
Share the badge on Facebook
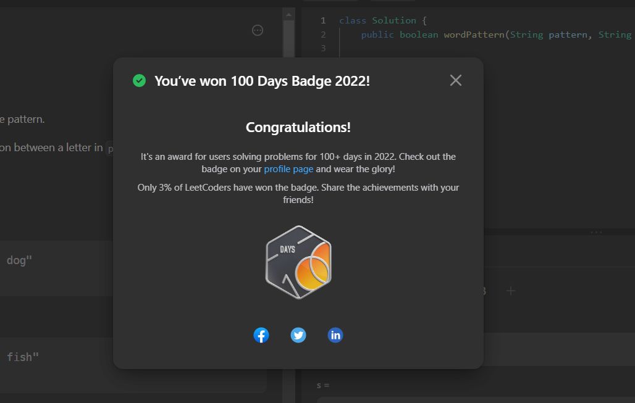coord(261,335)
